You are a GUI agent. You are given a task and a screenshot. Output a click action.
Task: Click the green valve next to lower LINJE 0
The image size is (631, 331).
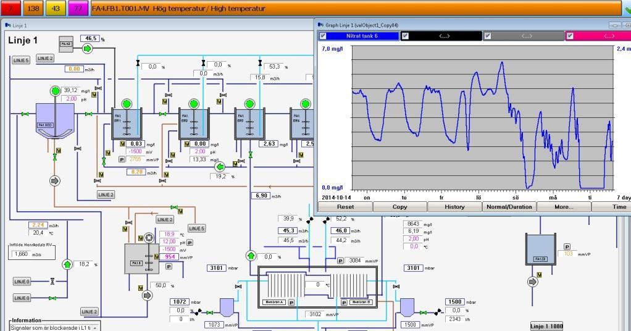52,298
